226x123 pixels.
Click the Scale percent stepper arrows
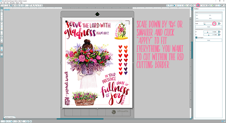219,24
